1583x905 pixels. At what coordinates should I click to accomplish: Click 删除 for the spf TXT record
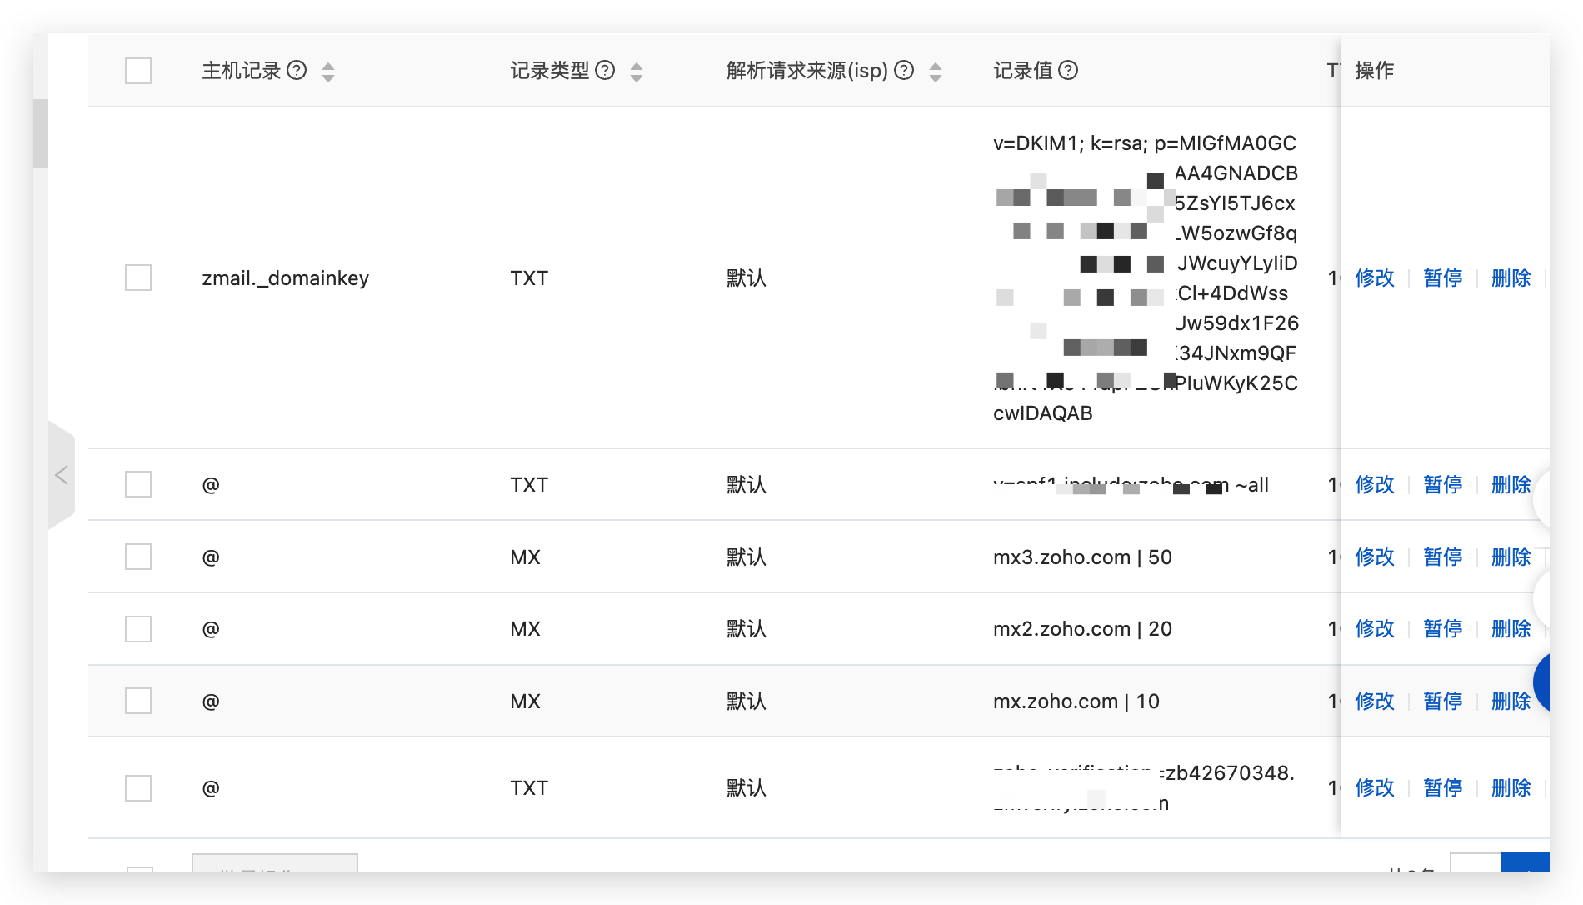(1511, 484)
